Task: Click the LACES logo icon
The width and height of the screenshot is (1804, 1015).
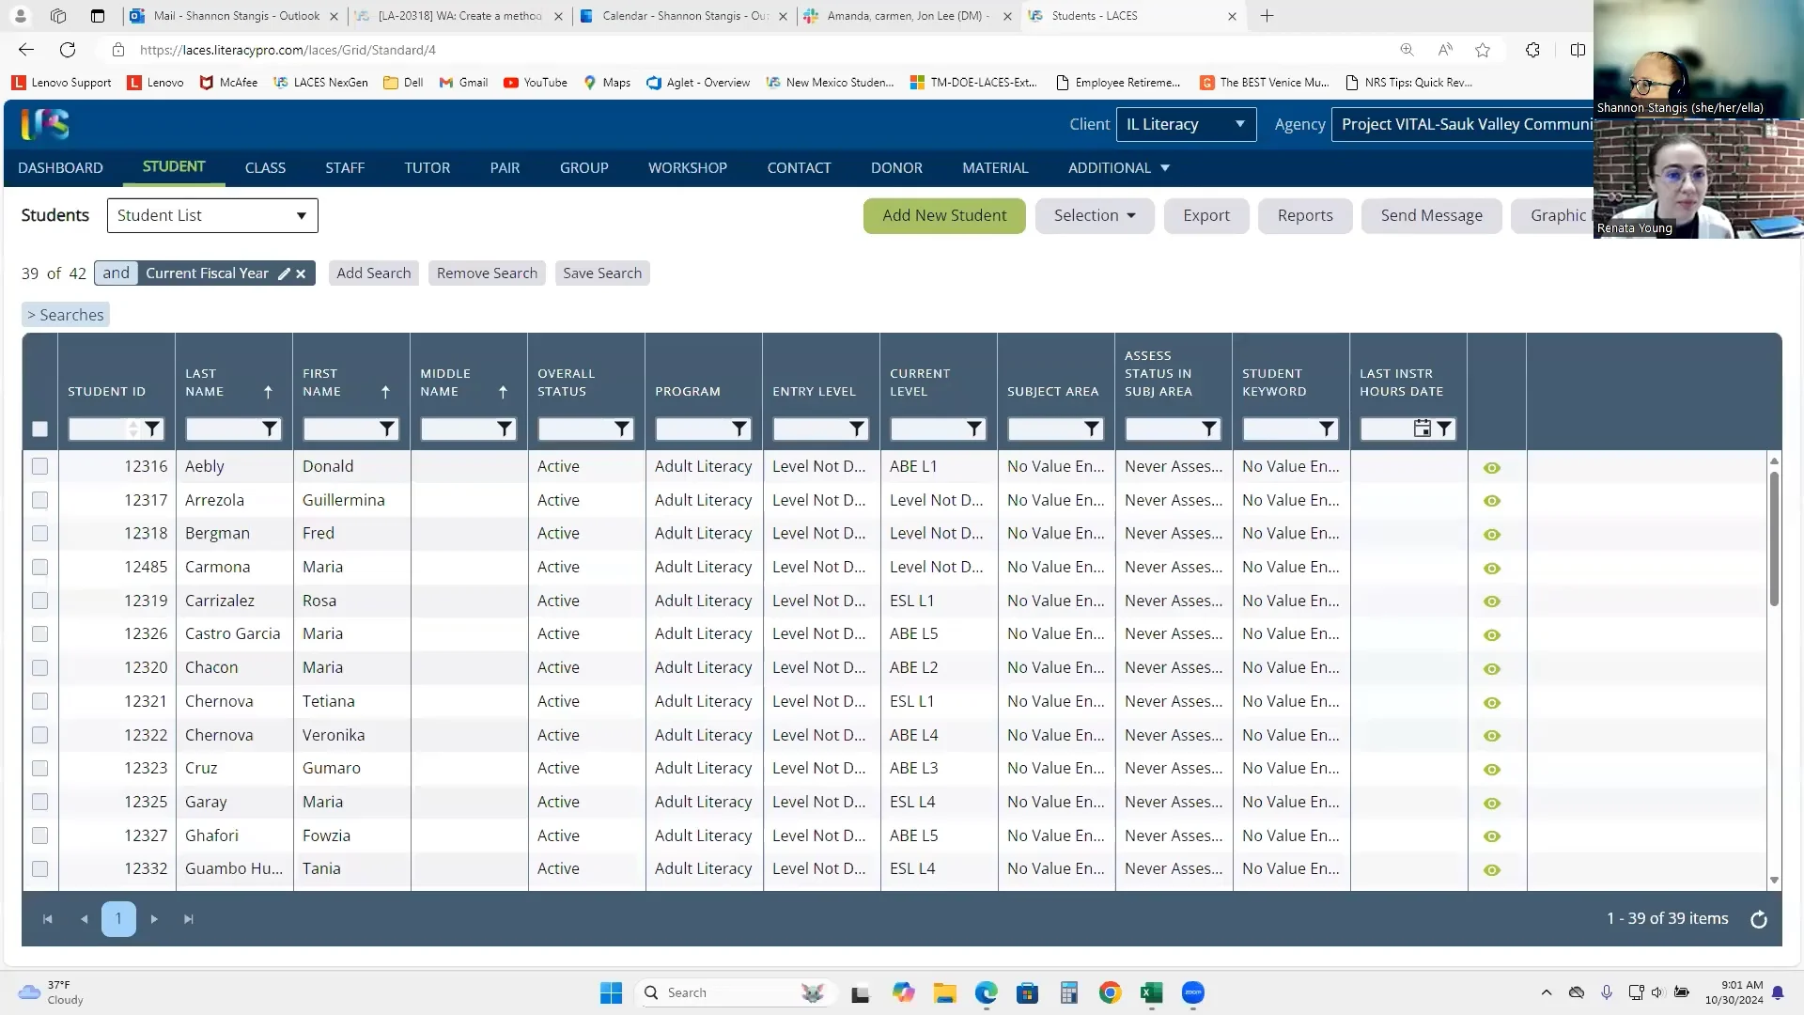Action: (x=45, y=124)
